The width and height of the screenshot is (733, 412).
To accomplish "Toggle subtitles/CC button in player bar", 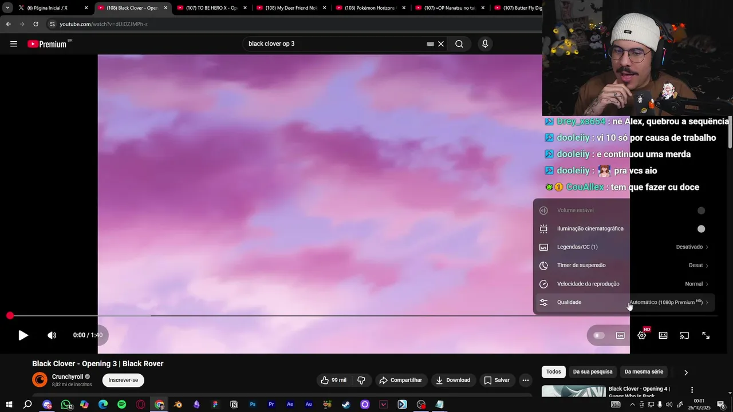I will click(620, 335).
